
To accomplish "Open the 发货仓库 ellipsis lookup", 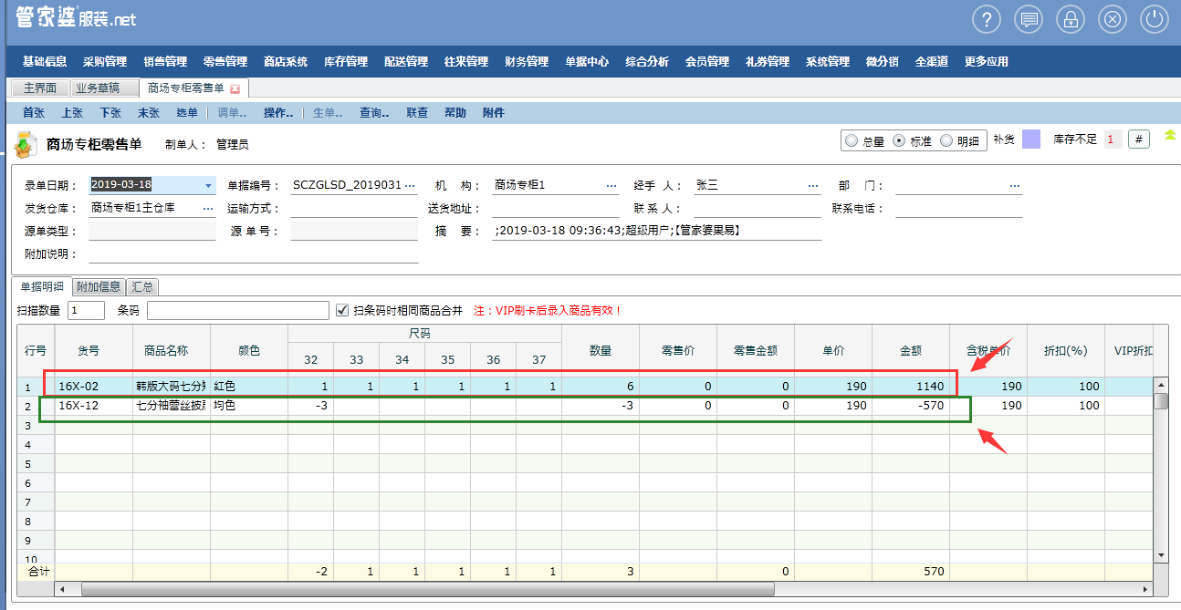I will click(x=207, y=208).
